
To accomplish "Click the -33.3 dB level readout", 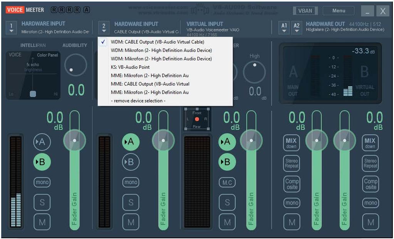I will click(x=363, y=51).
